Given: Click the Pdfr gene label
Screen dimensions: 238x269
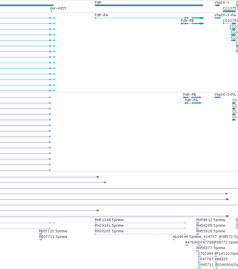Looking at the screenshot, I should [x=98, y=3].
